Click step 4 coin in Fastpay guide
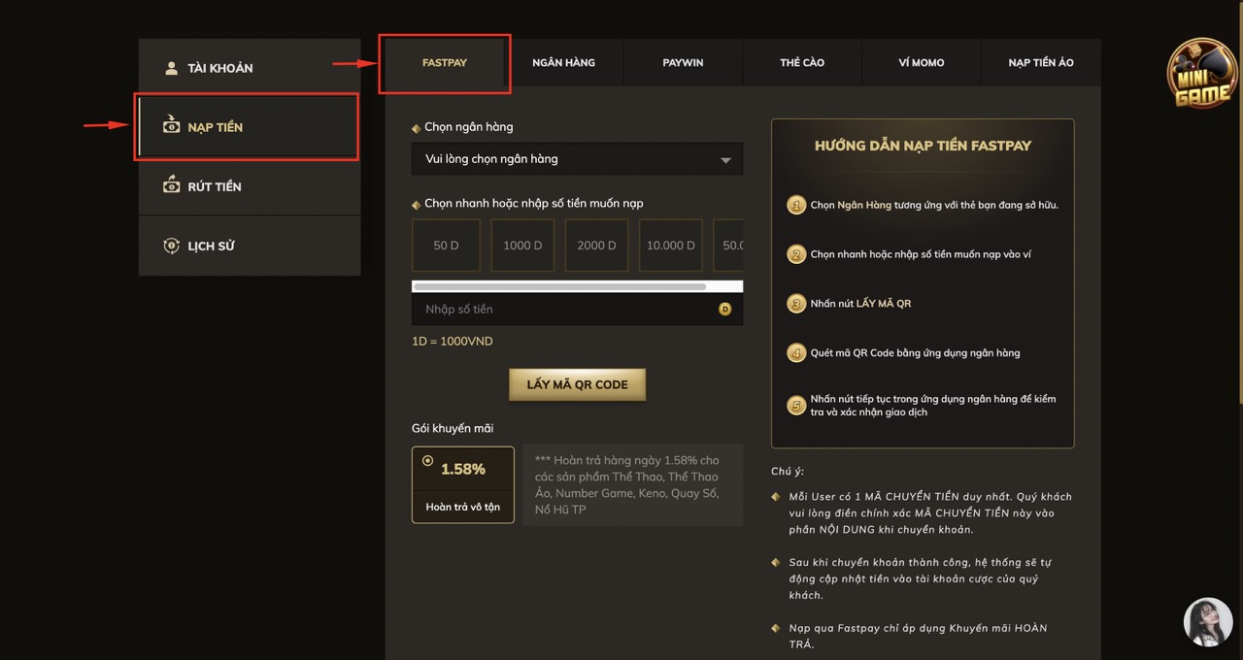 point(796,353)
